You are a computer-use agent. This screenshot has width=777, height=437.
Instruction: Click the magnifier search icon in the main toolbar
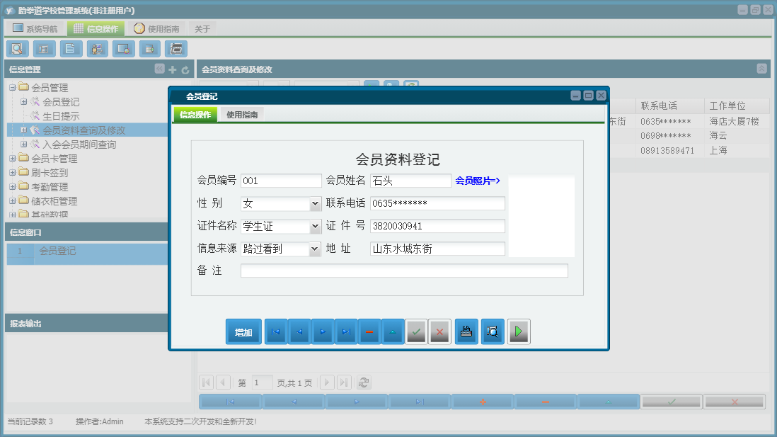[18, 49]
